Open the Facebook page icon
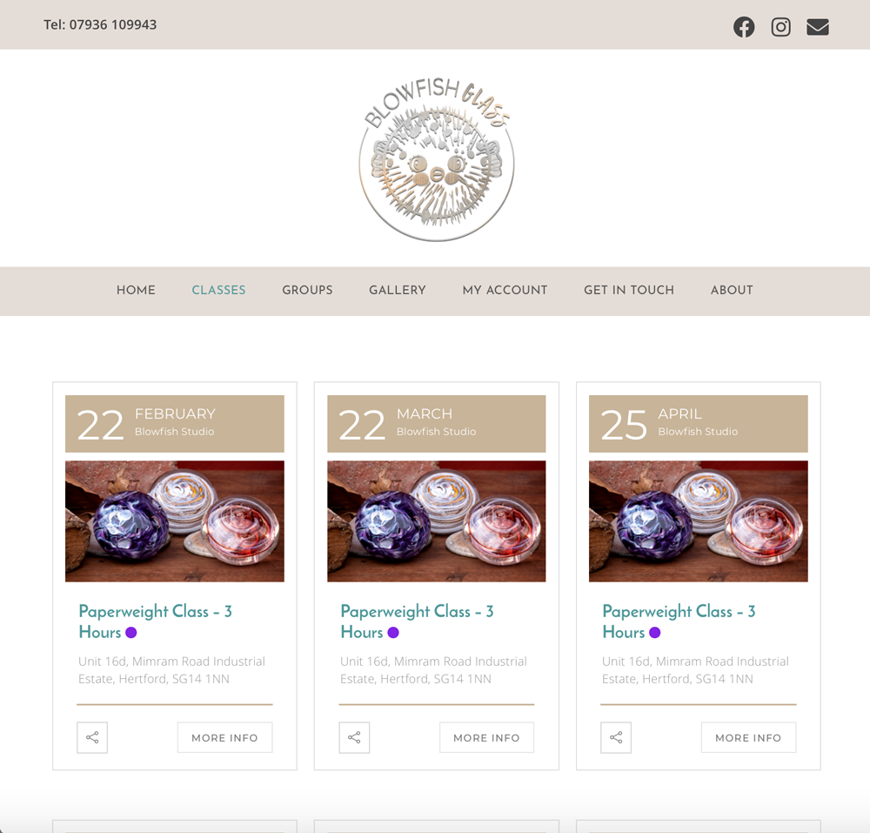This screenshot has height=833, width=870. coord(744,27)
